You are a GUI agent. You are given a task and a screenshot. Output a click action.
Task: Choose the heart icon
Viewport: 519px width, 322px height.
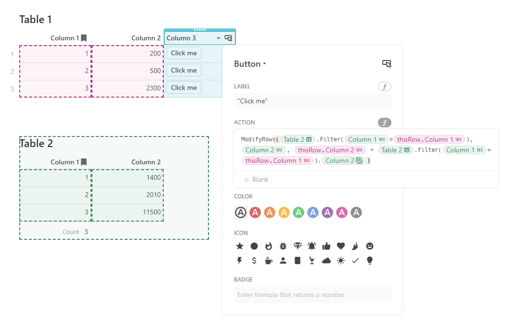pyautogui.click(x=340, y=246)
